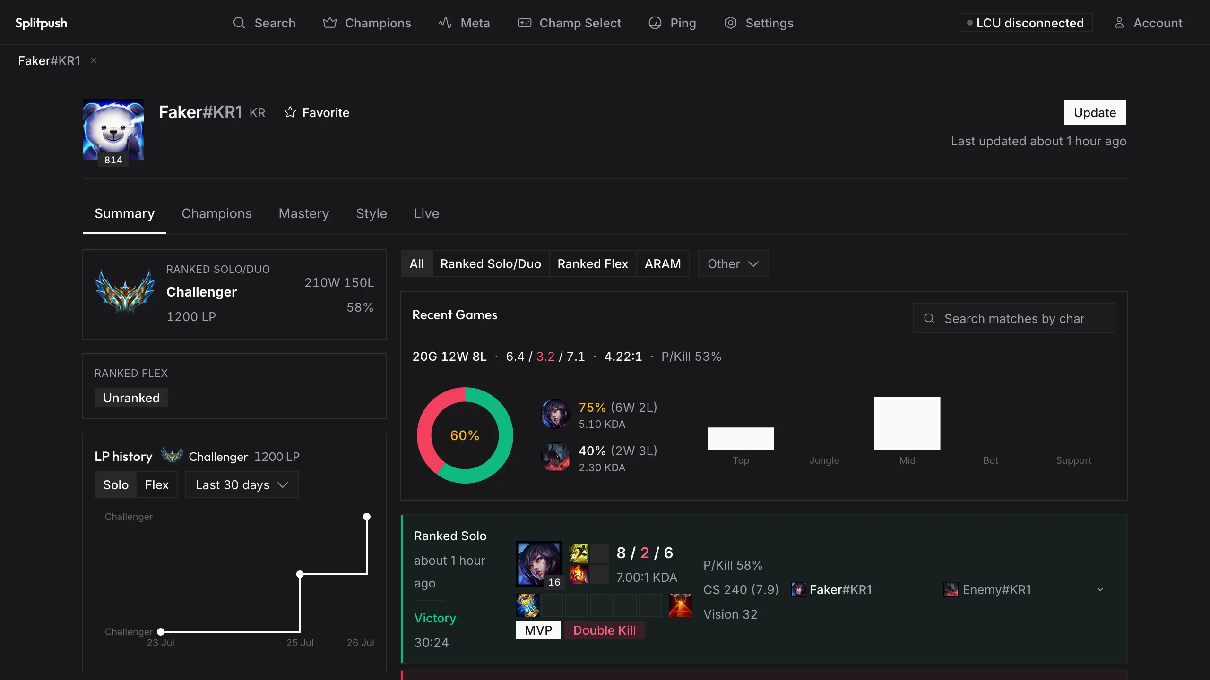Filter by Ranked Solo/Duo

click(x=491, y=263)
